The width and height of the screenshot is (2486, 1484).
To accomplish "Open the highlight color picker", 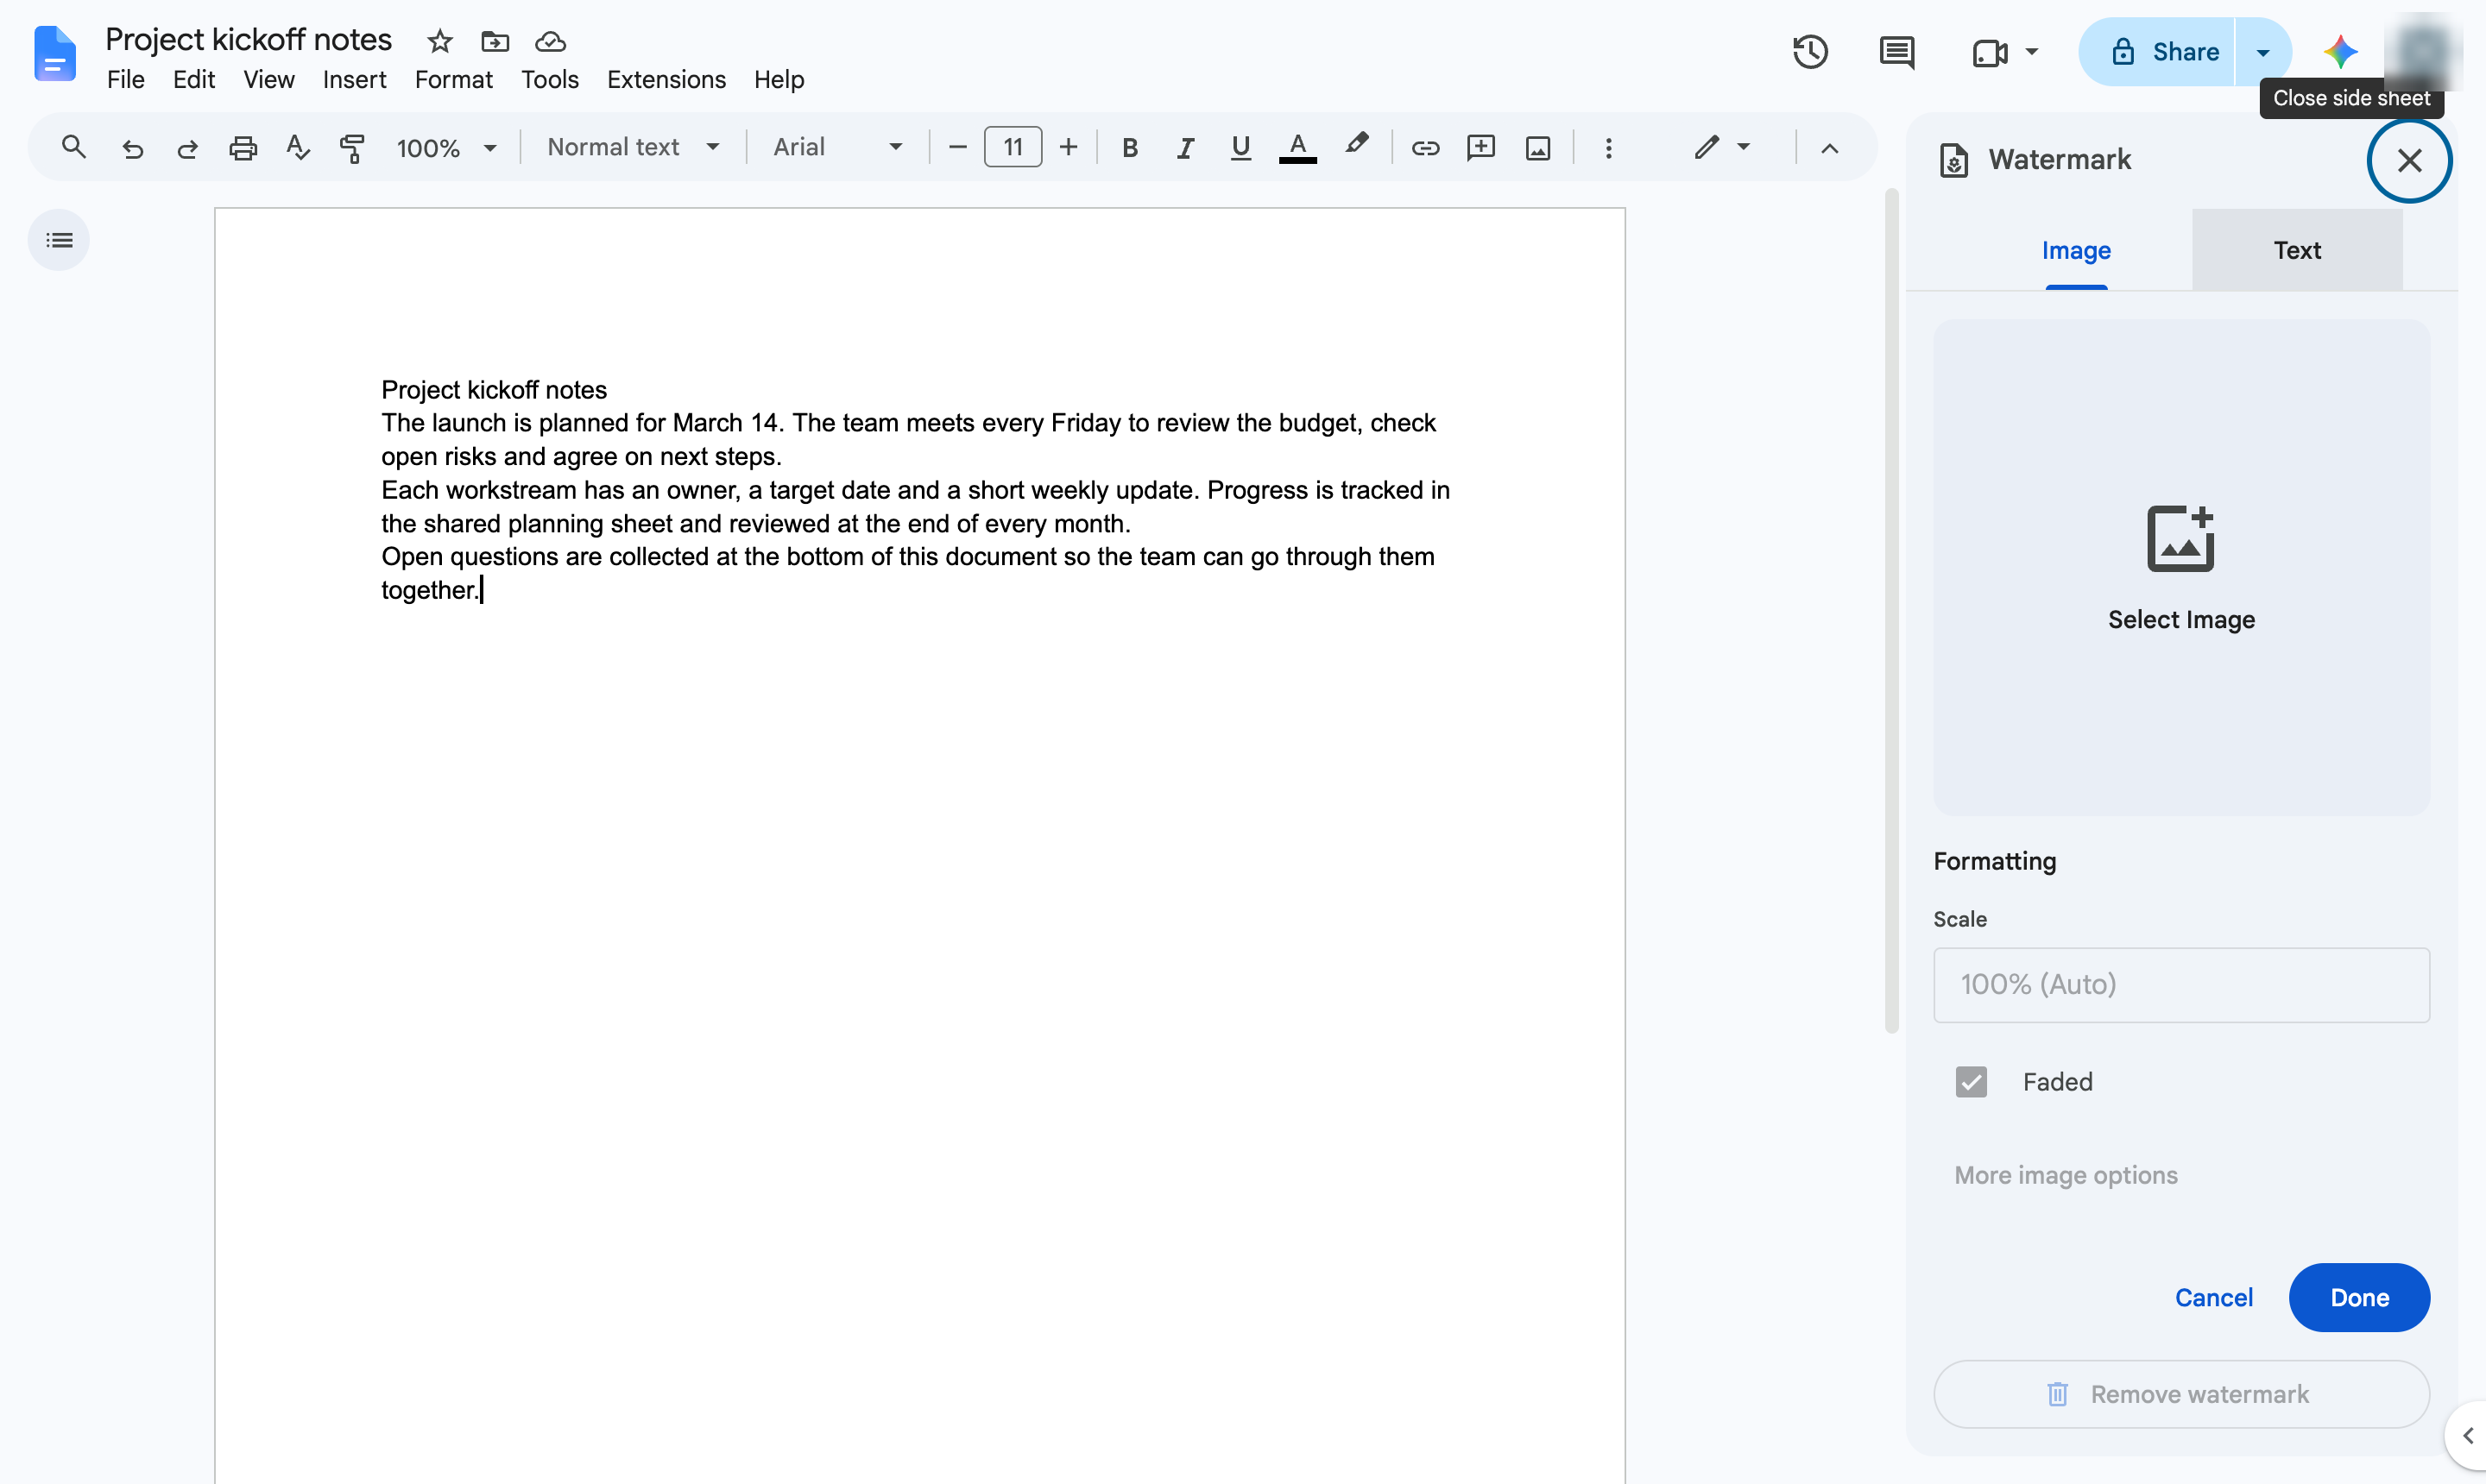I will 1355,146.
